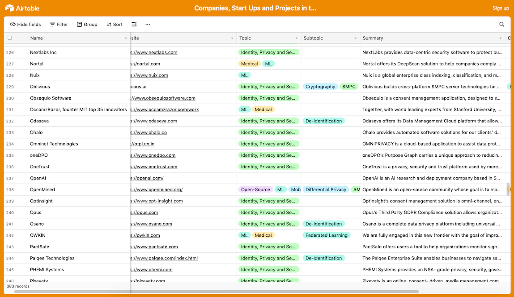This screenshot has height=297, width=514.
Task: Expand the Subtopic column dropdown arrow
Action: pyautogui.click(x=355, y=38)
